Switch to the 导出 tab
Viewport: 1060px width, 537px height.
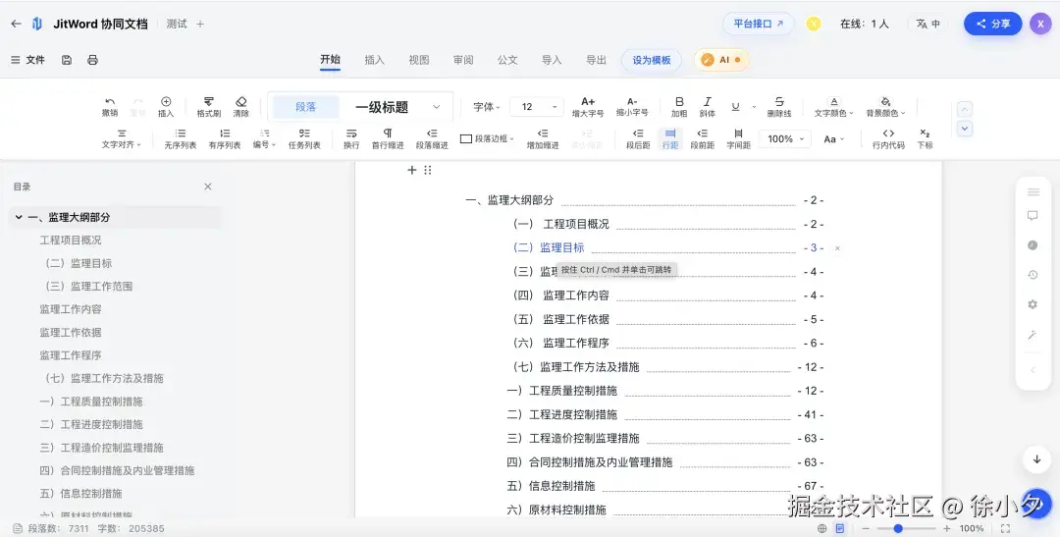pos(596,60)
